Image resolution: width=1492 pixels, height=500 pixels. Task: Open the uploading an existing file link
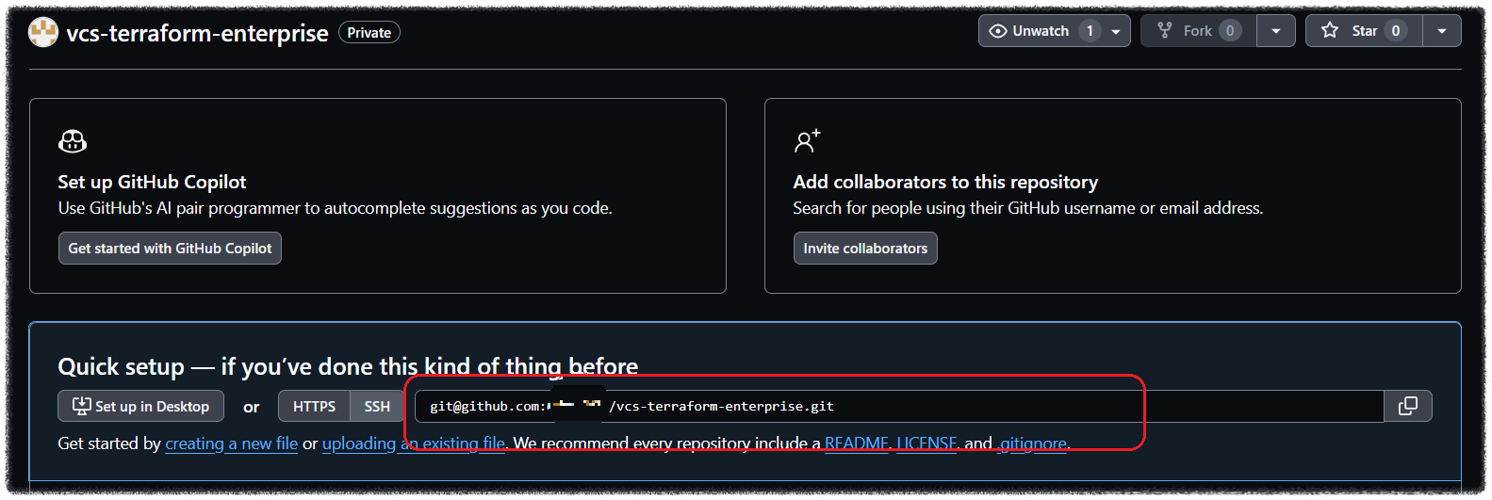(x=414, y=444)
